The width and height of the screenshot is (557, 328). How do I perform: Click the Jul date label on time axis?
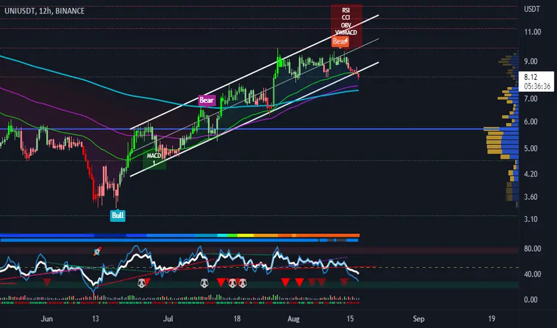point(168,318)
